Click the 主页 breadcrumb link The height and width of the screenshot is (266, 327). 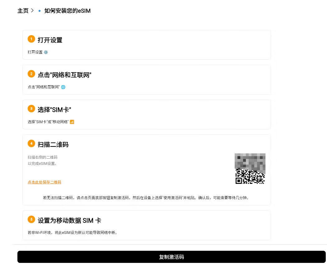(23, 11)
